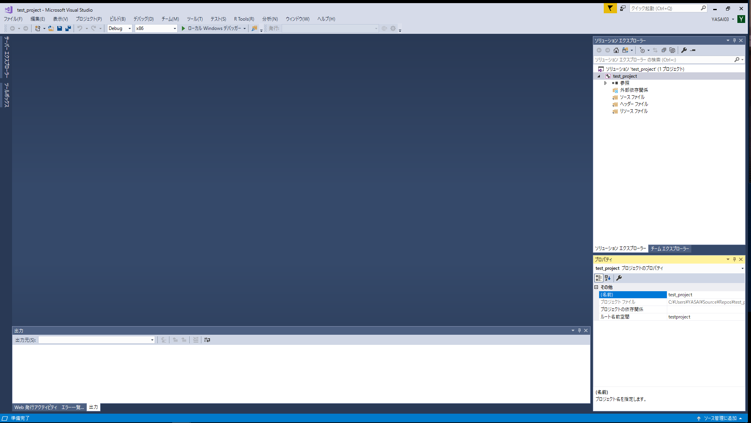The height and width of the screenshot is (423, 751).
Task: Switch to Web 発行アクティビティ tab
Action: pyautogui.click(x=36, y=407)
